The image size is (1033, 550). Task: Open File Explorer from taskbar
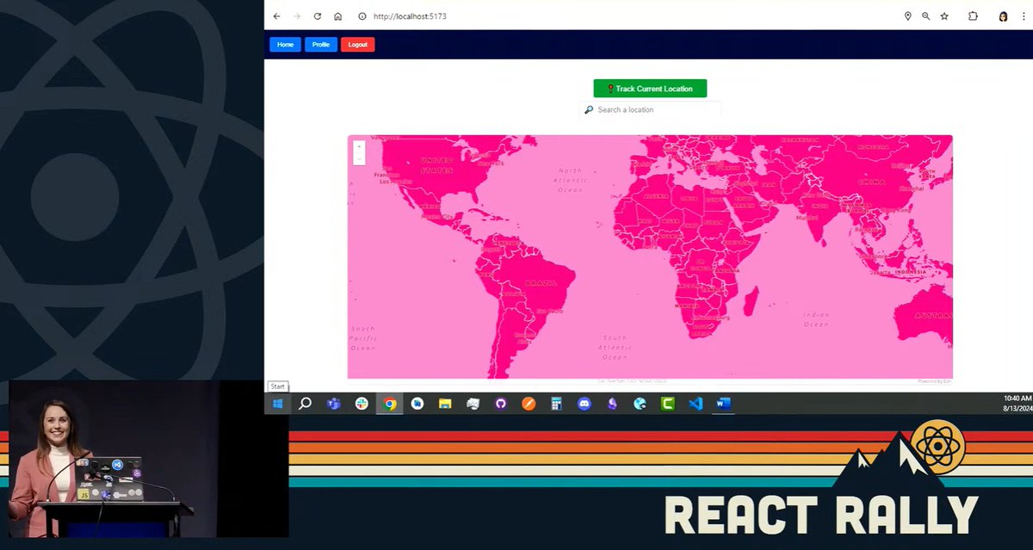coord(445,404)
